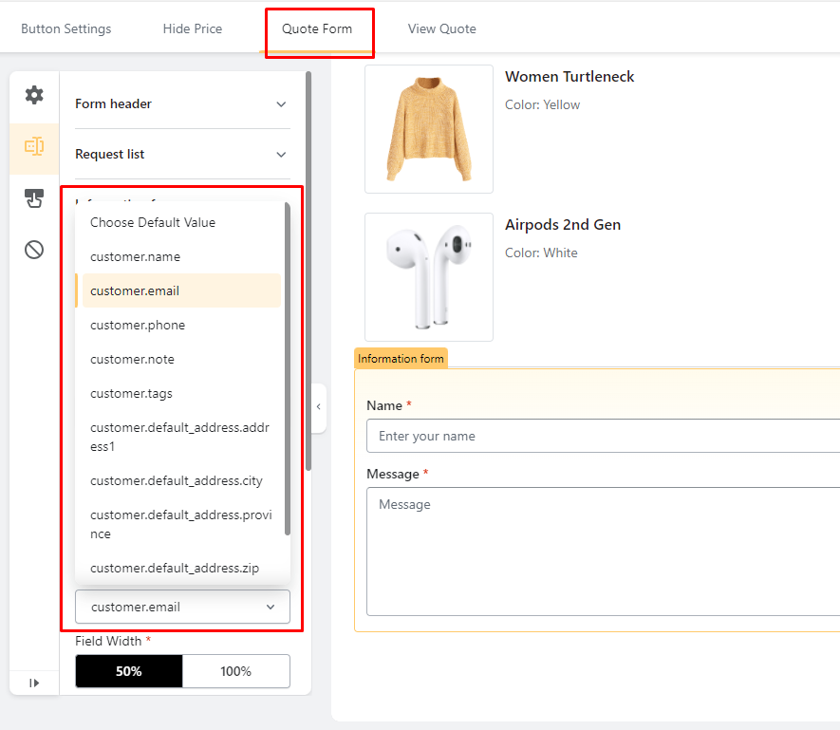840x730 pixels.
Task: Expand the sidebar with bottom arrow icon
Action: coord(34,683)
